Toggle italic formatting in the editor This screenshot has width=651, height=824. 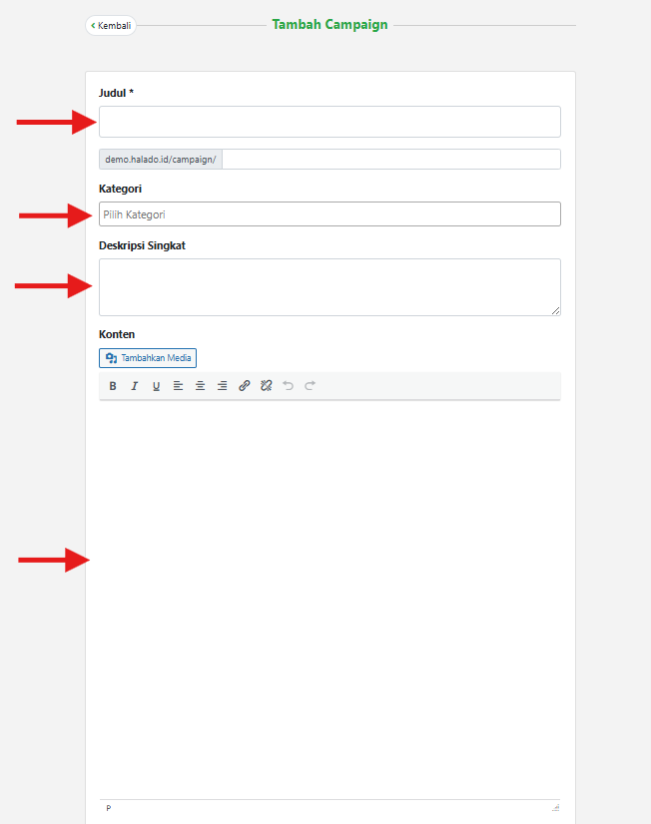(x=134, y=386)
